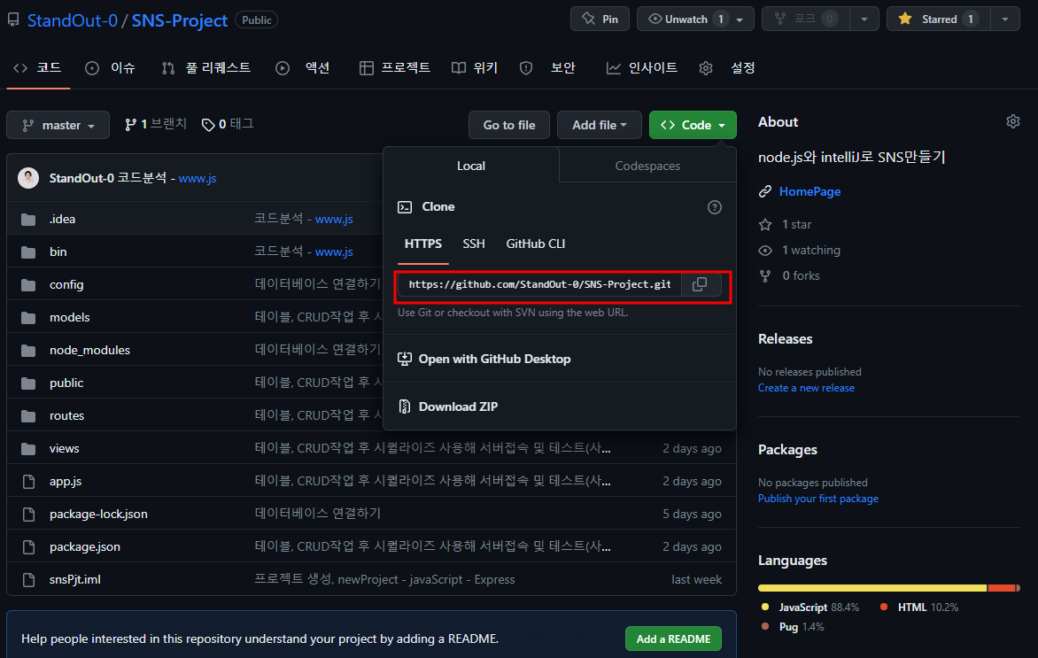Open the 위키 tab
1038x658 pixels.
click(x=474, y=67)
